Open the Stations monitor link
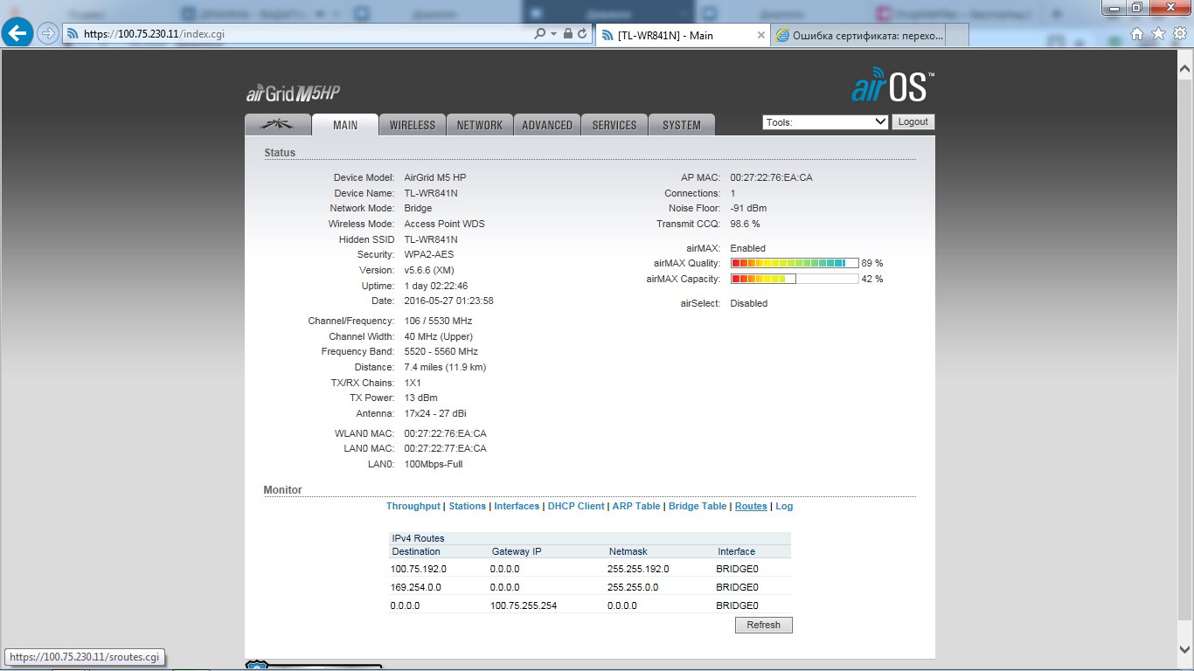 click(468, 507)
